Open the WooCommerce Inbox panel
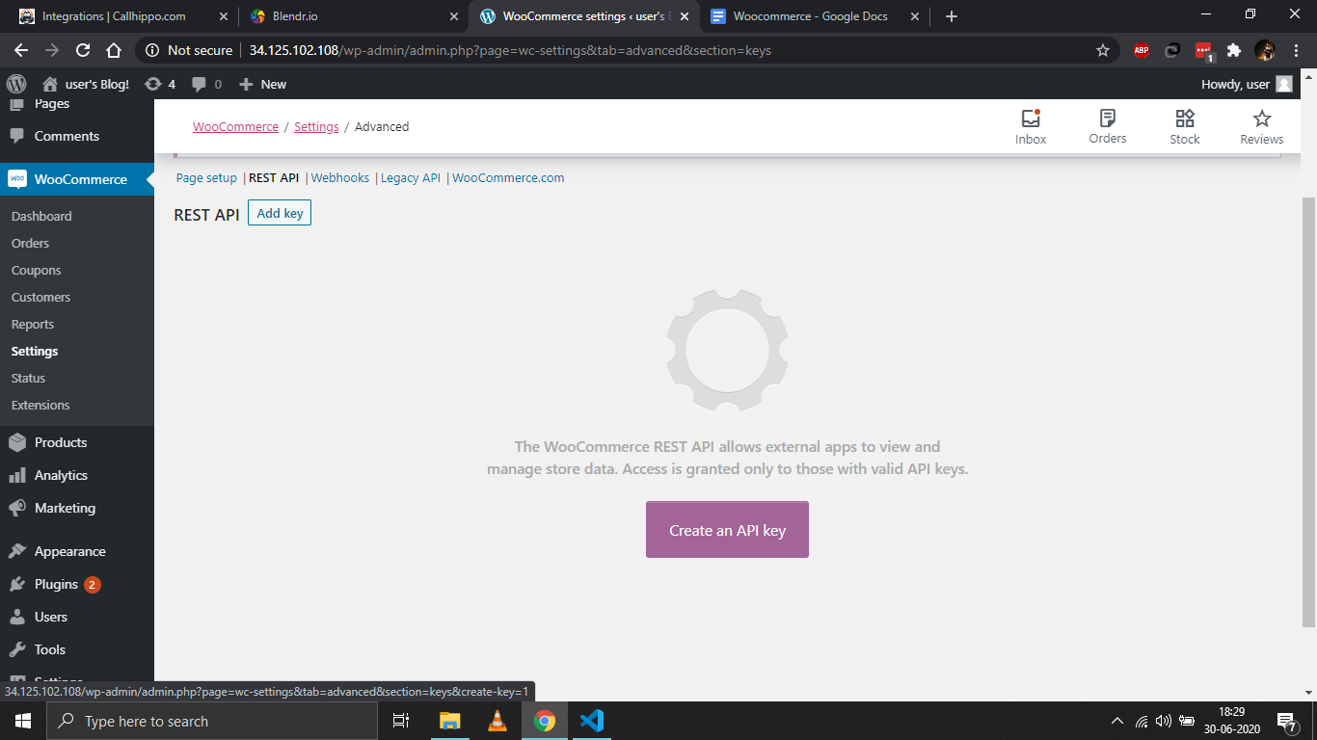This screenshot has width=1317, height=740. (1031, 126)
